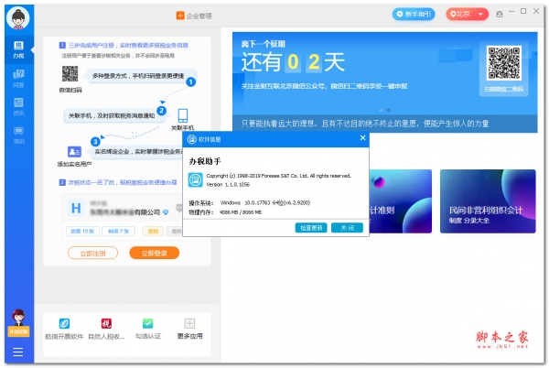The image size is (549, 368).
Task: Expand the 北京 region dropdown
Action: [x=467, y=15]
